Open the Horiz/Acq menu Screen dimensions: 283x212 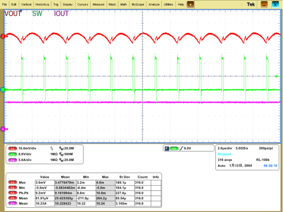(x=42, y=4)
